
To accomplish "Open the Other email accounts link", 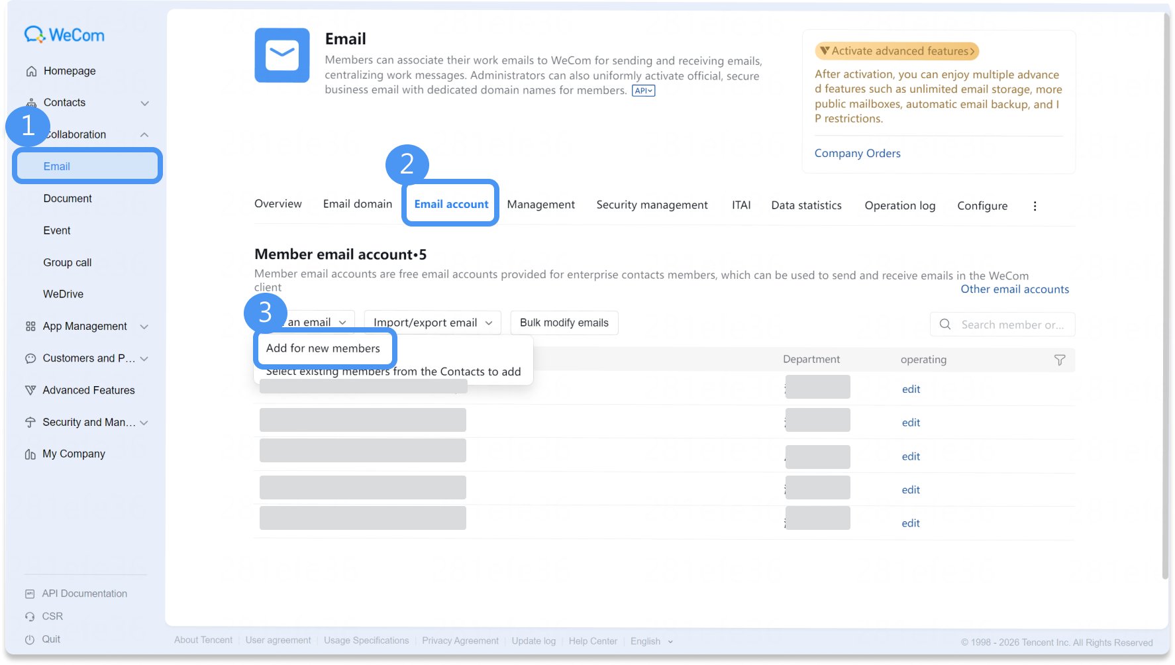I will pyautogui.click(x=1015, y=289).
